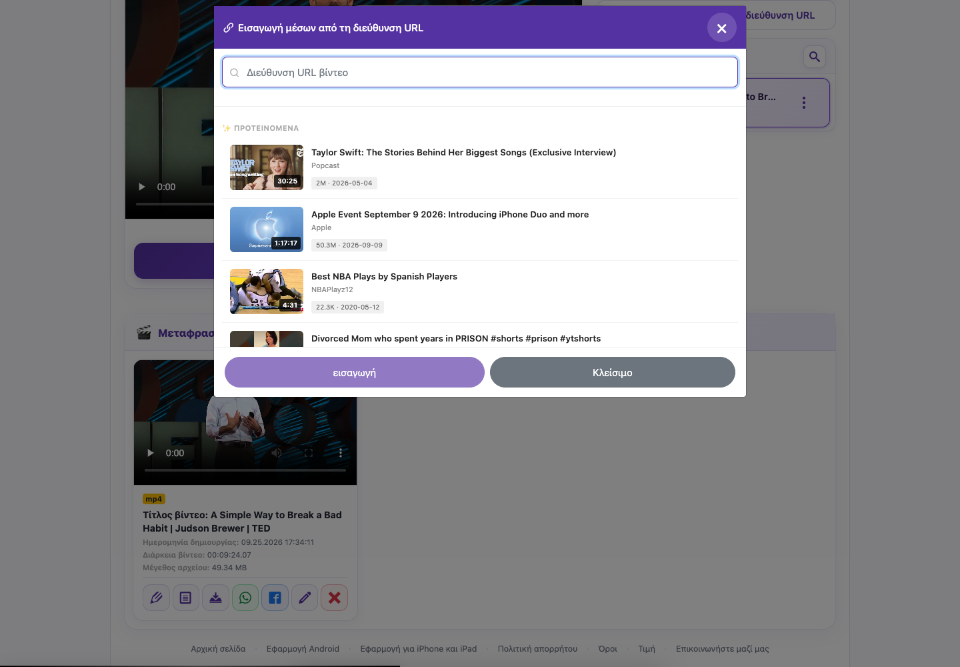Click the clapperboard icon beside Μεταφρασ heading
This screenshot has width=960, height=667.
(144, 332)
